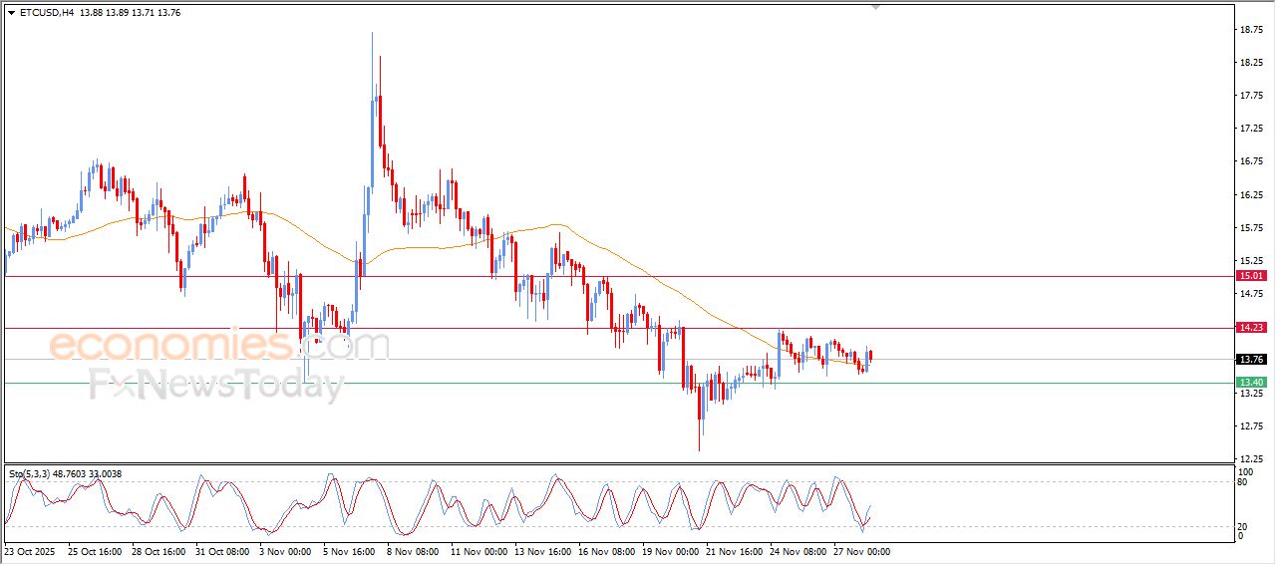The height and width of the screenshot is (565, 1276).
Task: Select the red horizontal line at 14.23
Action: click(498, 327)
